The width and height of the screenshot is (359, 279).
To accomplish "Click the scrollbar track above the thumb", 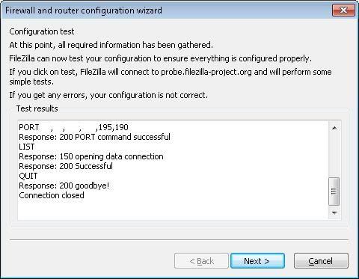I will coord(334,156).
